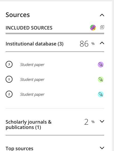
Task: Click the circled number 2 source badge
Action: (x=9, y=94)
